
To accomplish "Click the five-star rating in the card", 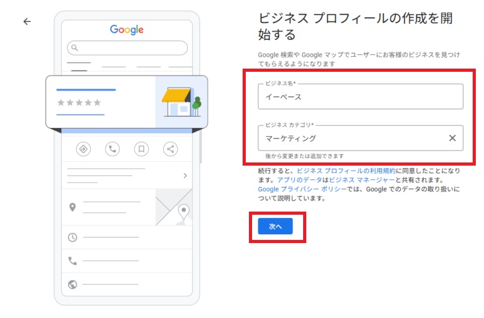I will pos(79,103).
